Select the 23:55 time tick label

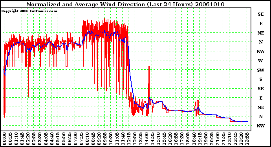tap(247, 139)
